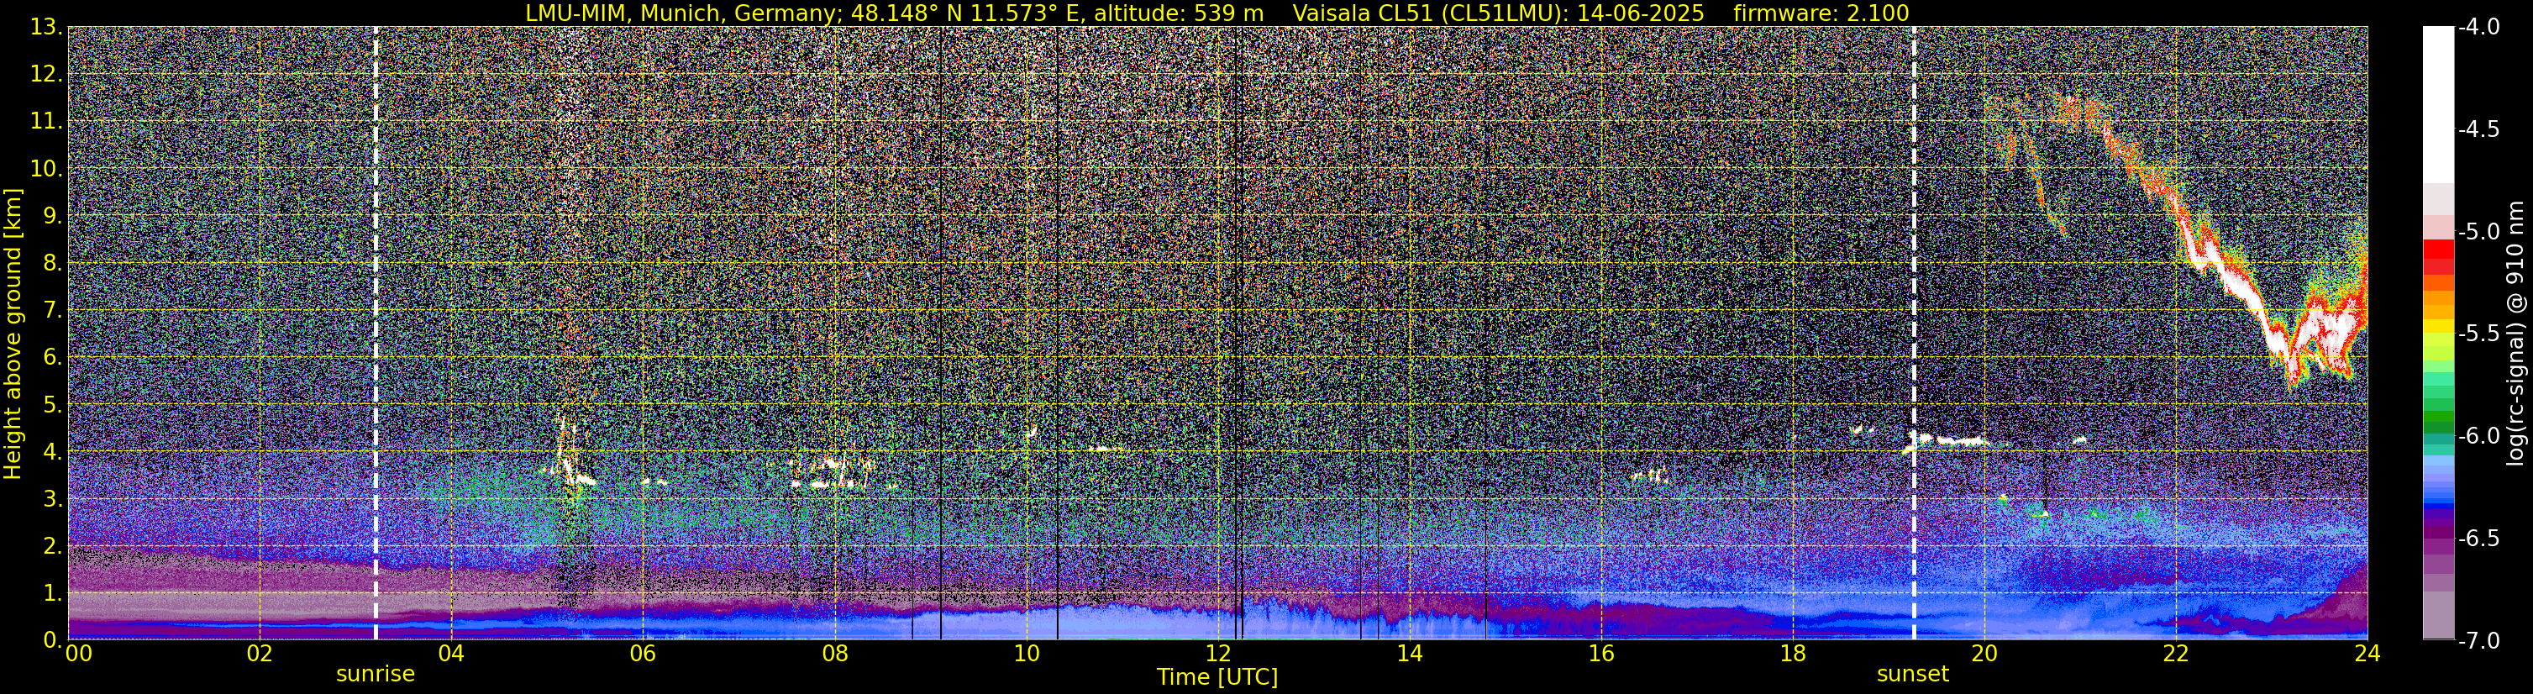Image resolution: width=2533 pixels, height=694 pixels.
Task: Click the '22' time axis tick label
Action: pos(2176,654)
